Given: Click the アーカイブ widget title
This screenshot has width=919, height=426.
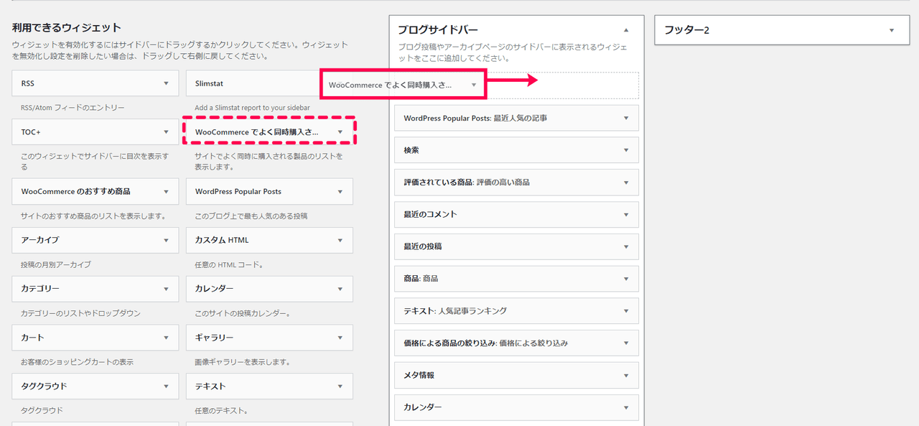Looking at the screenshot, I should [40, 240].
